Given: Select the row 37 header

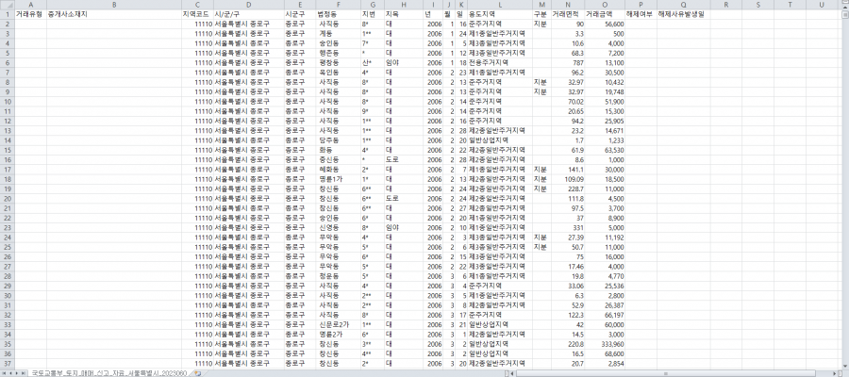Looking at the screenshot, I should point(7,364).
